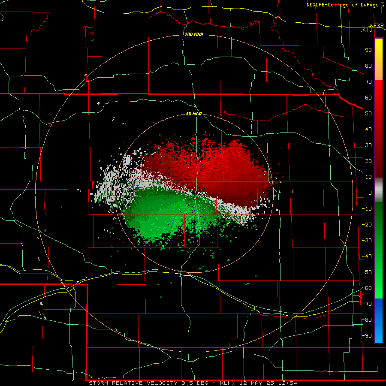Viewport: 386px width, 386px height.
Task: Click the 60 value on velocity scale
Action: (x=368, y=97)
